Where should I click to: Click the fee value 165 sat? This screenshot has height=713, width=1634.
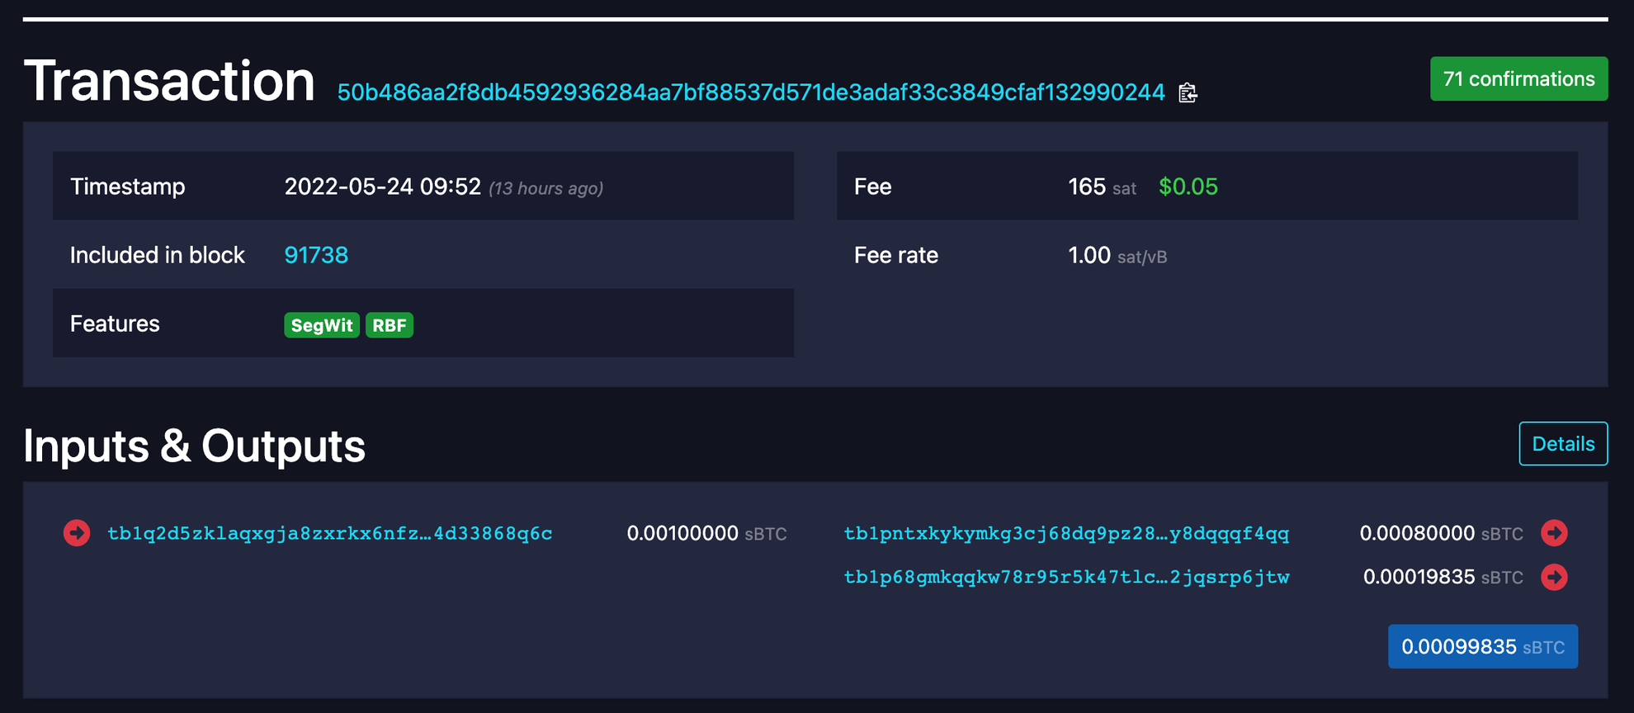(x=1102, y=187)
